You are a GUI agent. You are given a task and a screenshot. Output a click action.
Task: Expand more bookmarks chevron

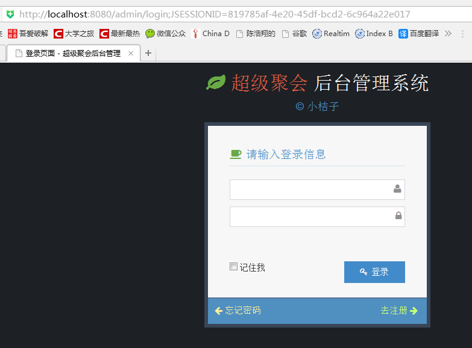tap(448, 33)
